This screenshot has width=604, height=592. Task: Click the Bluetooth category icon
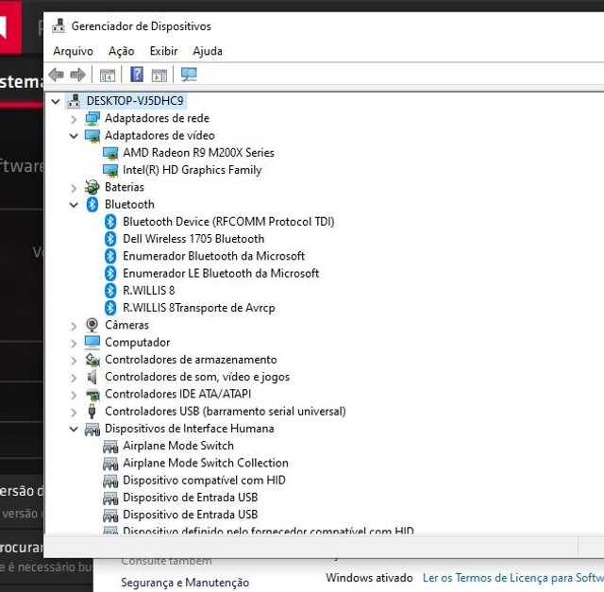point(92,204)
